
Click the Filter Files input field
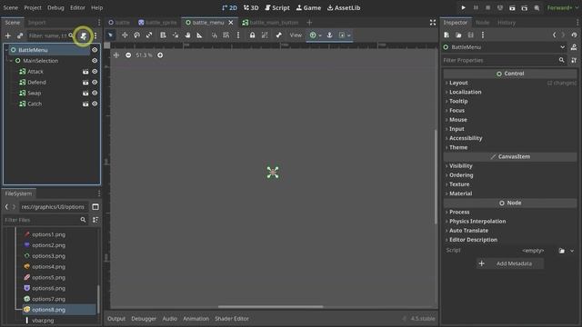[x=45, y=220]
